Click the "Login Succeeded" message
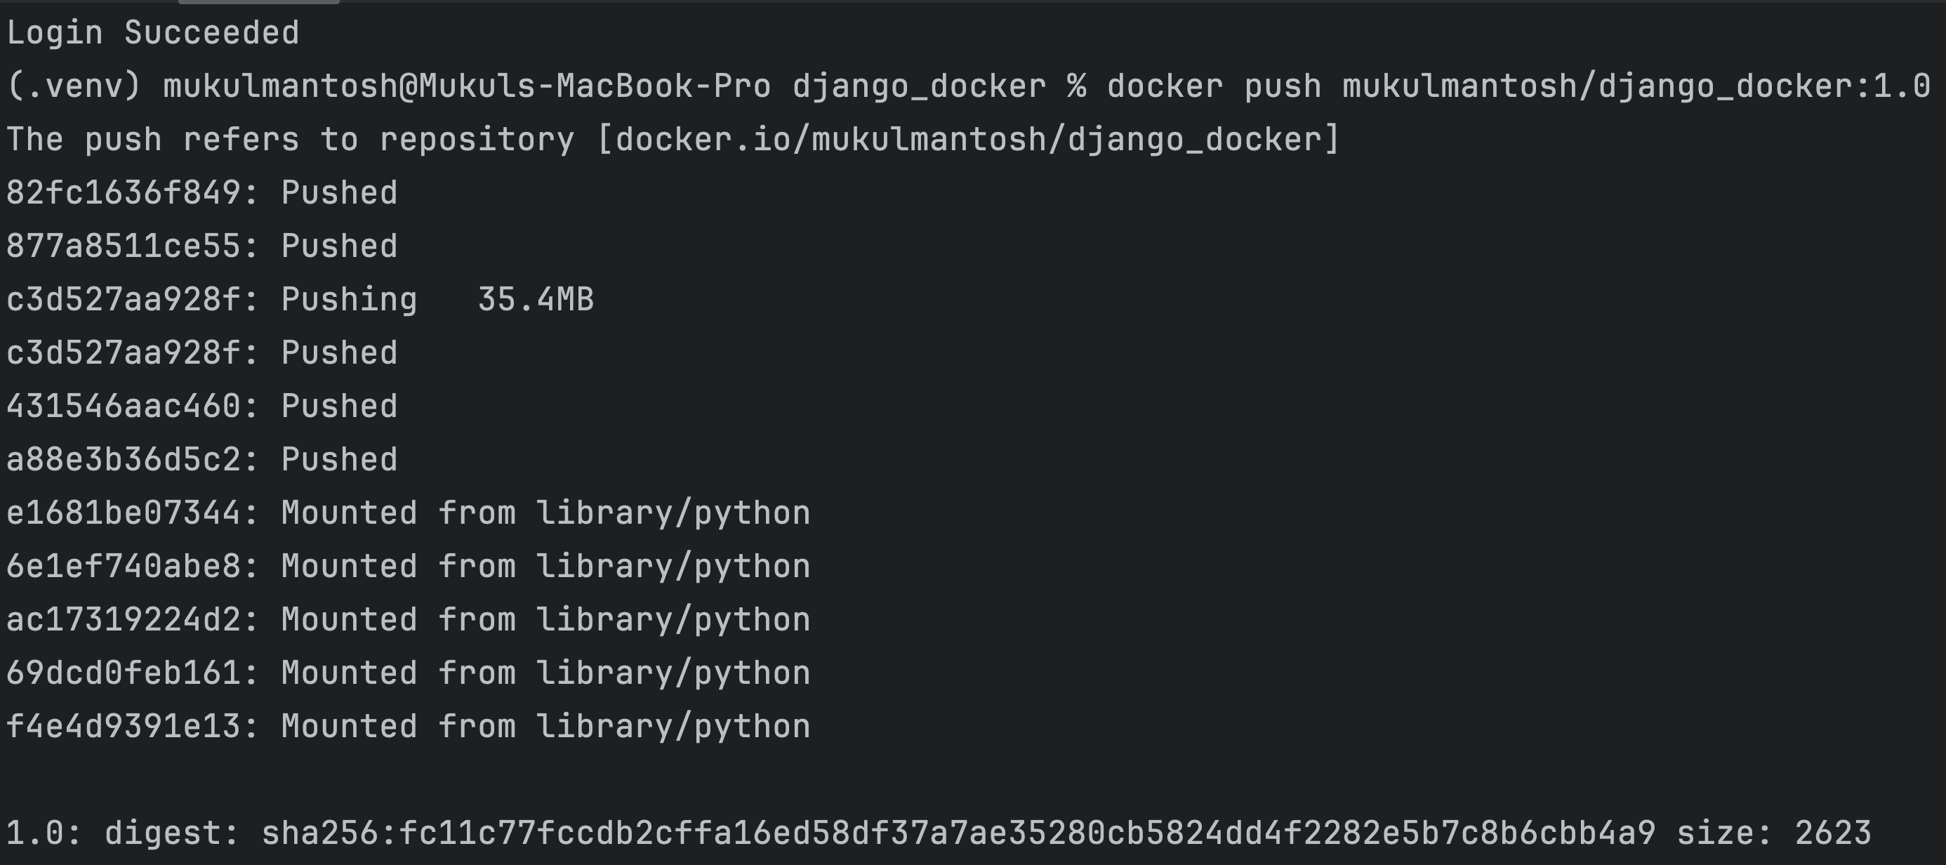The image size is (1946, 865). point(152,33)
